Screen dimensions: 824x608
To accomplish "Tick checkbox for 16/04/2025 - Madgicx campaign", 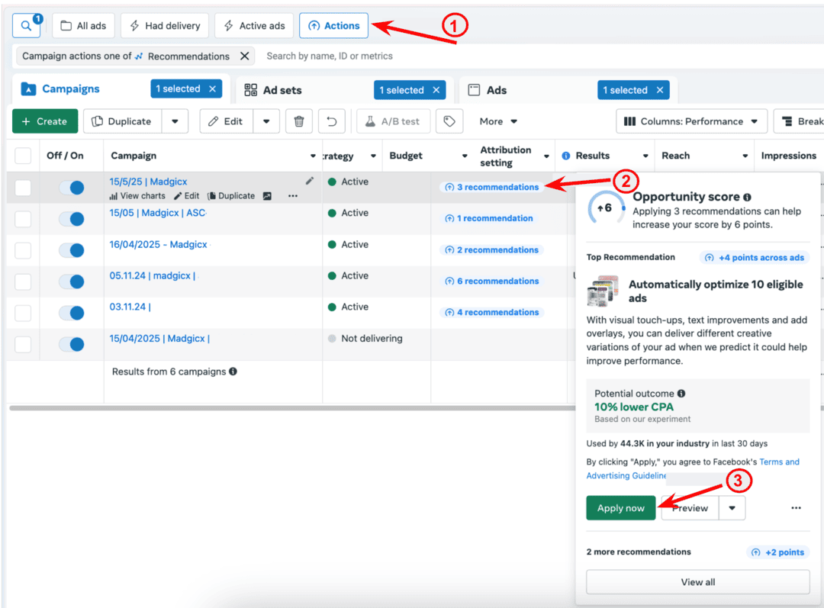I will 23,251.
